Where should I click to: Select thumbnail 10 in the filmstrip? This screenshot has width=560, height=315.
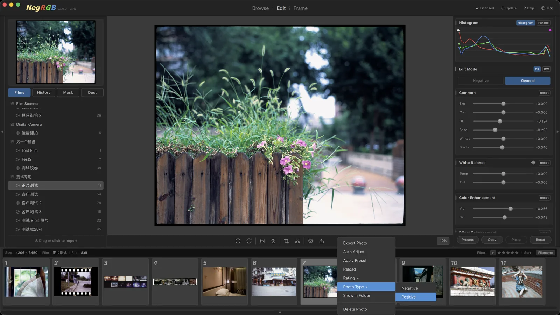point(472,282)
